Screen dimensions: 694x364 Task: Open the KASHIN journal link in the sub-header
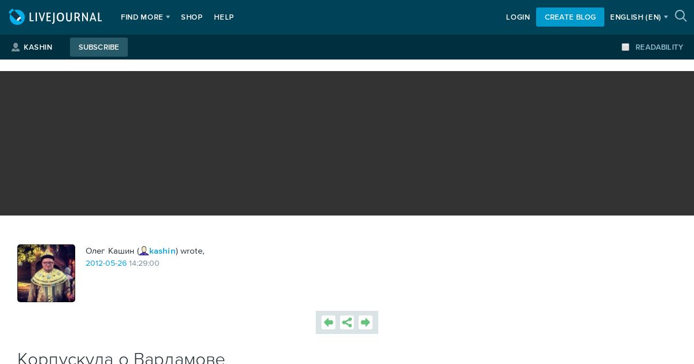click(38, 47)
